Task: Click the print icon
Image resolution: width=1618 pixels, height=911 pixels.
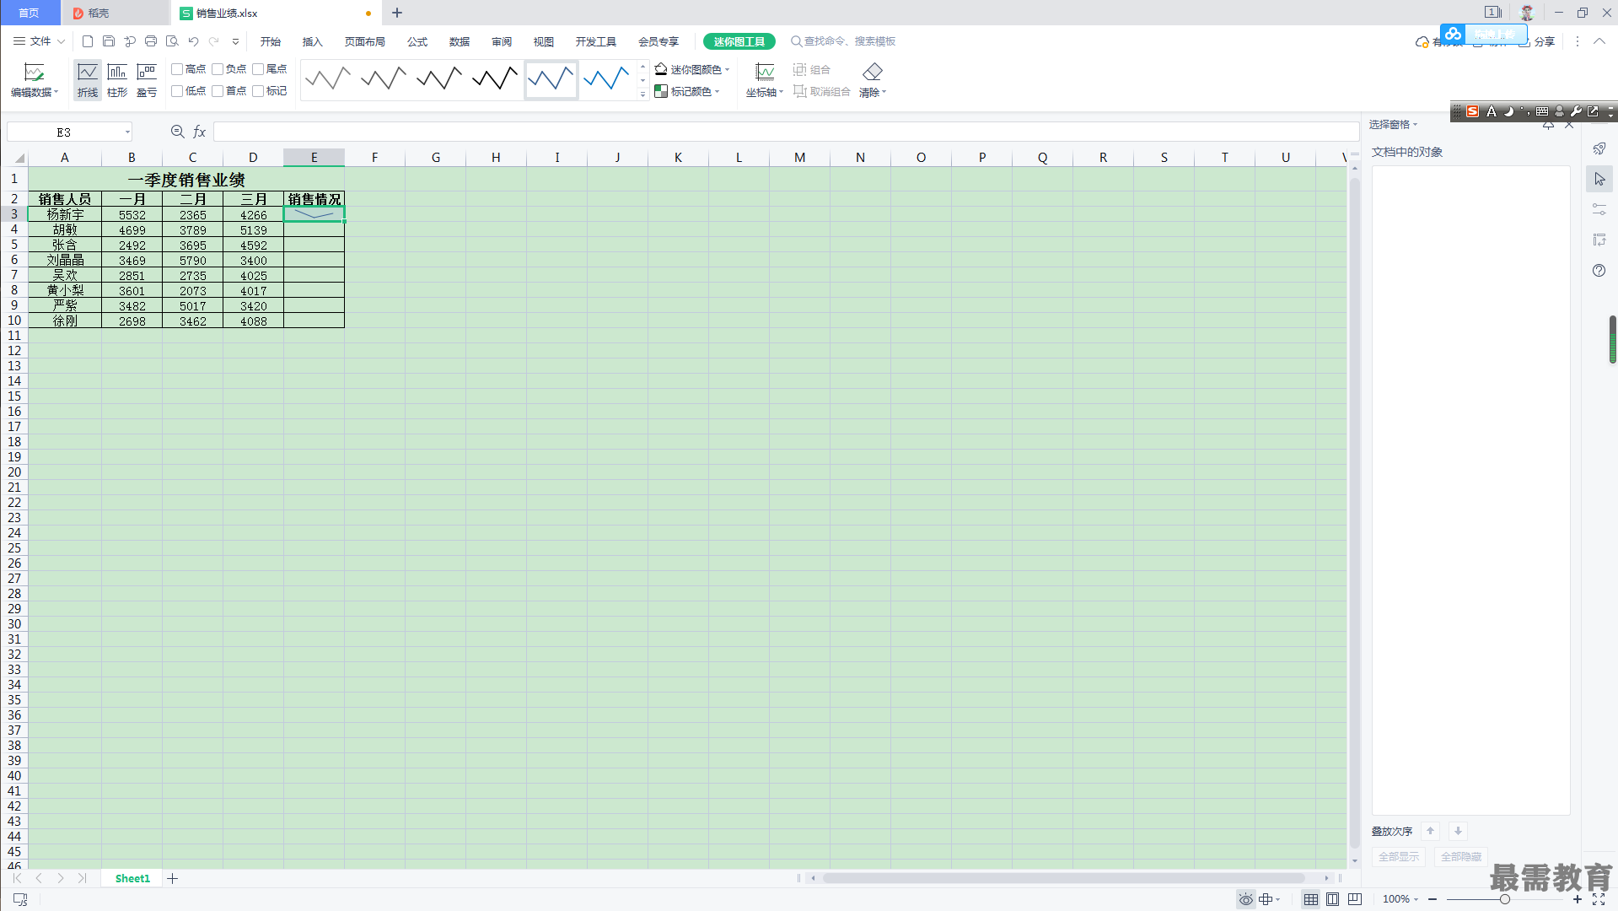Action: (x=151, y=41)
